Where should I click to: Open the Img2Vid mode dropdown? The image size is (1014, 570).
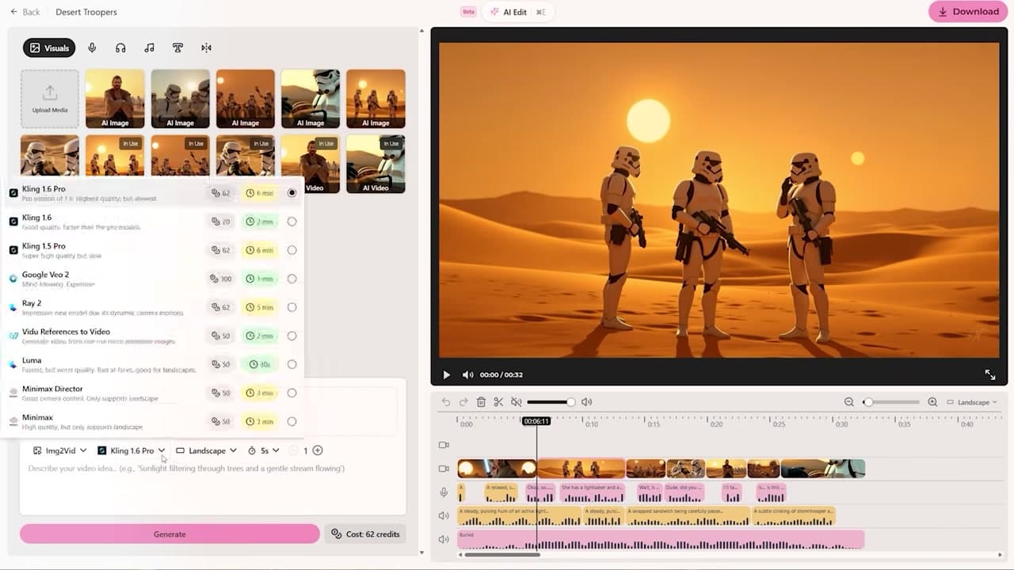click(x=60, y=450)
